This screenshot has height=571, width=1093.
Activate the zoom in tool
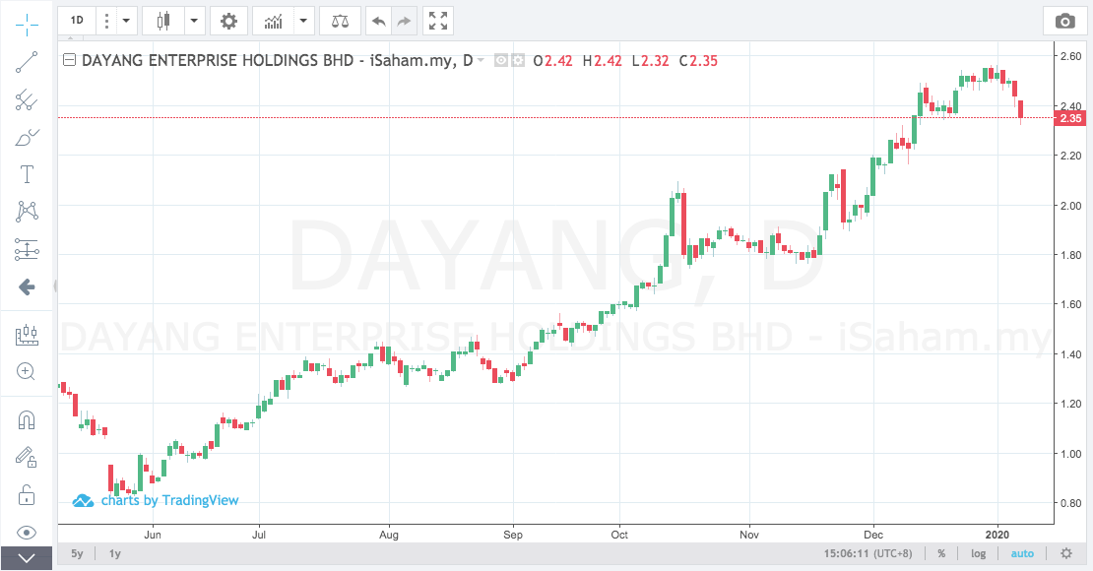27,371
